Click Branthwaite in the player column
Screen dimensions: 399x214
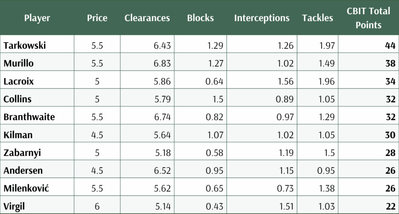[29, 117]
